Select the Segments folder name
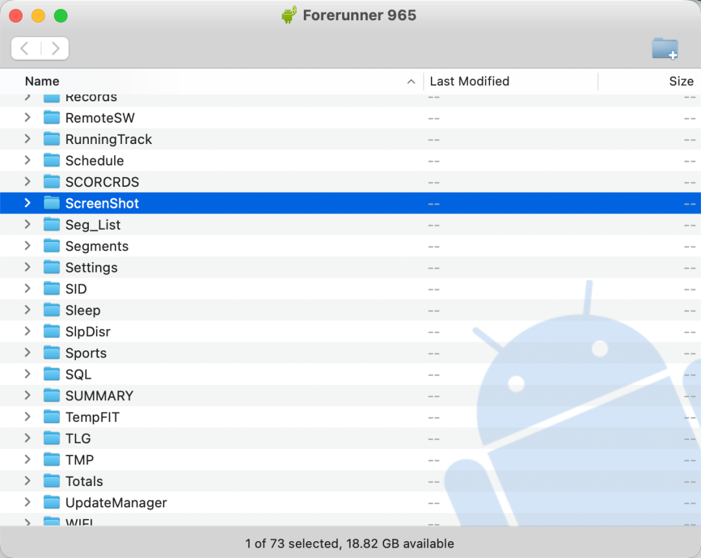Image resolution: width=701 pixels, height=558 pixels. coord(97,246)
